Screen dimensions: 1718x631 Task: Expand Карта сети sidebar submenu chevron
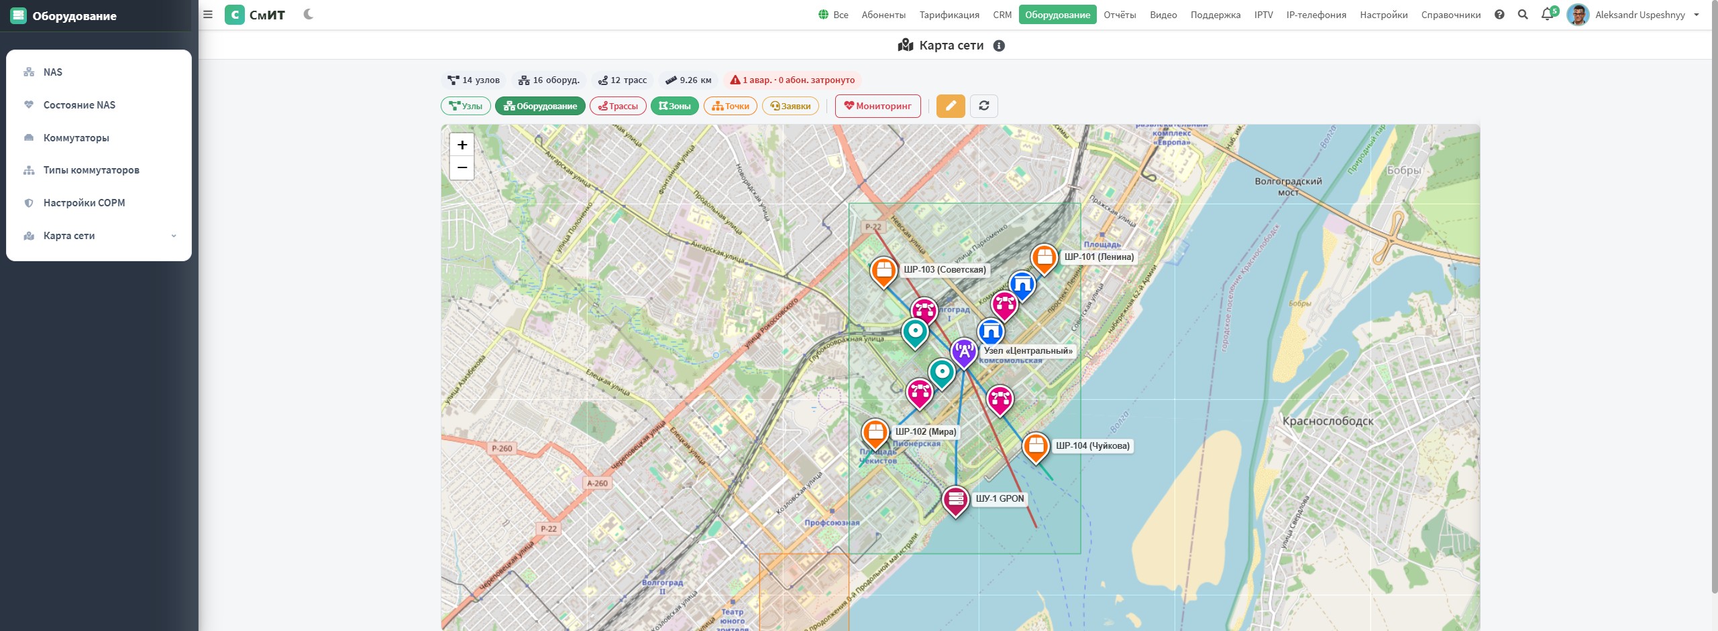click(x=174, y=236)
